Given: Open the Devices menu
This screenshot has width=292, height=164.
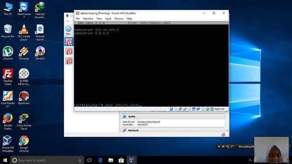Looking at the screenshot, I should (x=119, y=19).
